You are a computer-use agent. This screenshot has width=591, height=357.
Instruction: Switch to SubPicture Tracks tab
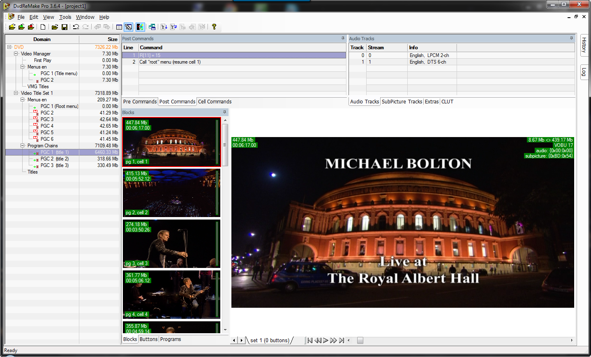click(402, 102)
